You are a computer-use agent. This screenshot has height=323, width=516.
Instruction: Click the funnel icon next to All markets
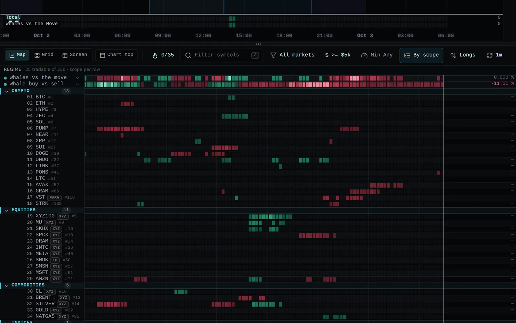pos(273,55)
